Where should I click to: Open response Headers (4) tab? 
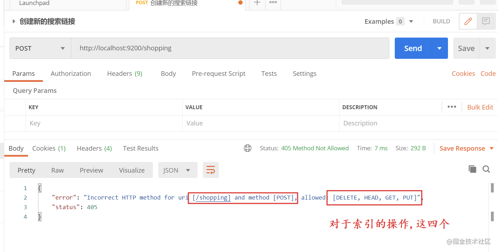click(x=94, y=148)
